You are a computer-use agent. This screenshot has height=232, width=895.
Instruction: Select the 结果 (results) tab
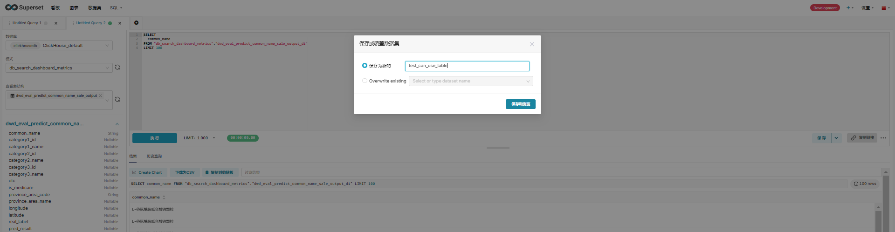tap(133, 157)
